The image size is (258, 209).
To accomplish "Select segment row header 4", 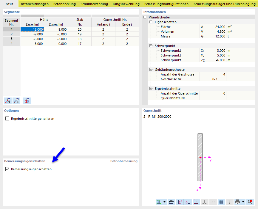I will click(x=12, y=43).
